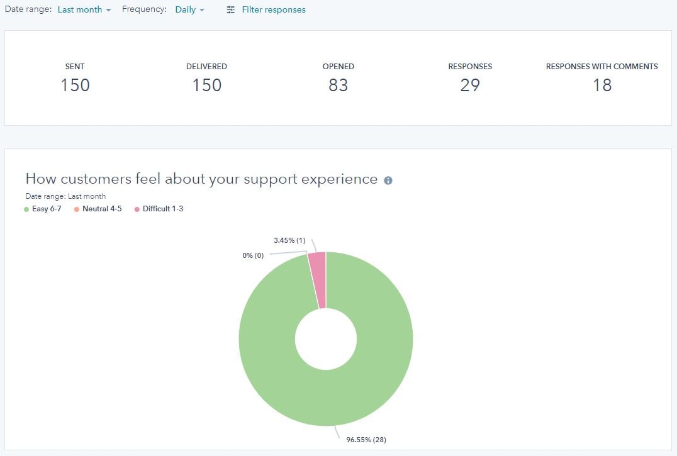The height and width of the screenshot is (456, 677).
Task: Click the green donut chart segment
Action: (x=325, y=396)
